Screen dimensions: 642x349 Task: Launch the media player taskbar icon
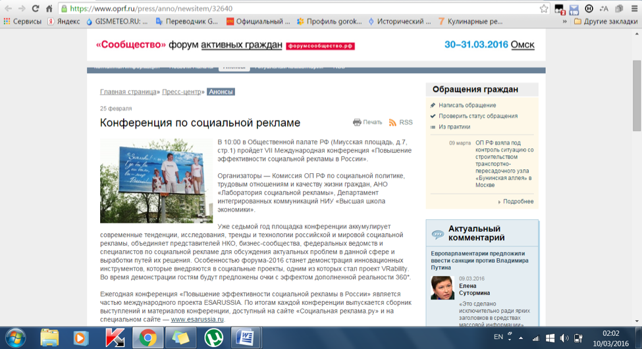(x=80, y=338)
